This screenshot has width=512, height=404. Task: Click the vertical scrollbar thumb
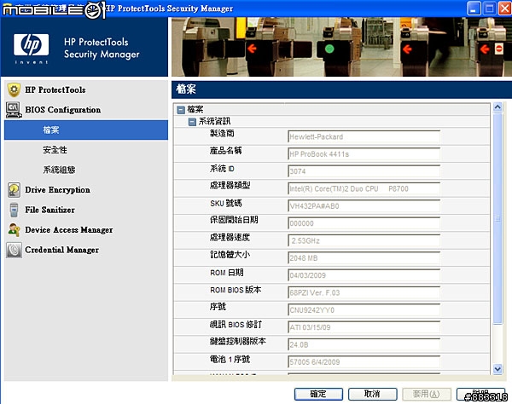click(x=497, y=218)
